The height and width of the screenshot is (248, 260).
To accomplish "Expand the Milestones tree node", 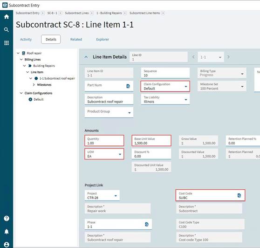I will pyautogui.click(x=34, y=85).
